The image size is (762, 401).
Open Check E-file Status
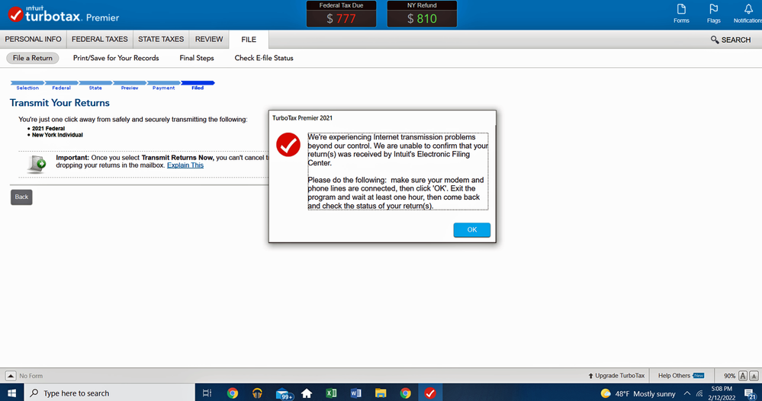(x=264, y=58)
